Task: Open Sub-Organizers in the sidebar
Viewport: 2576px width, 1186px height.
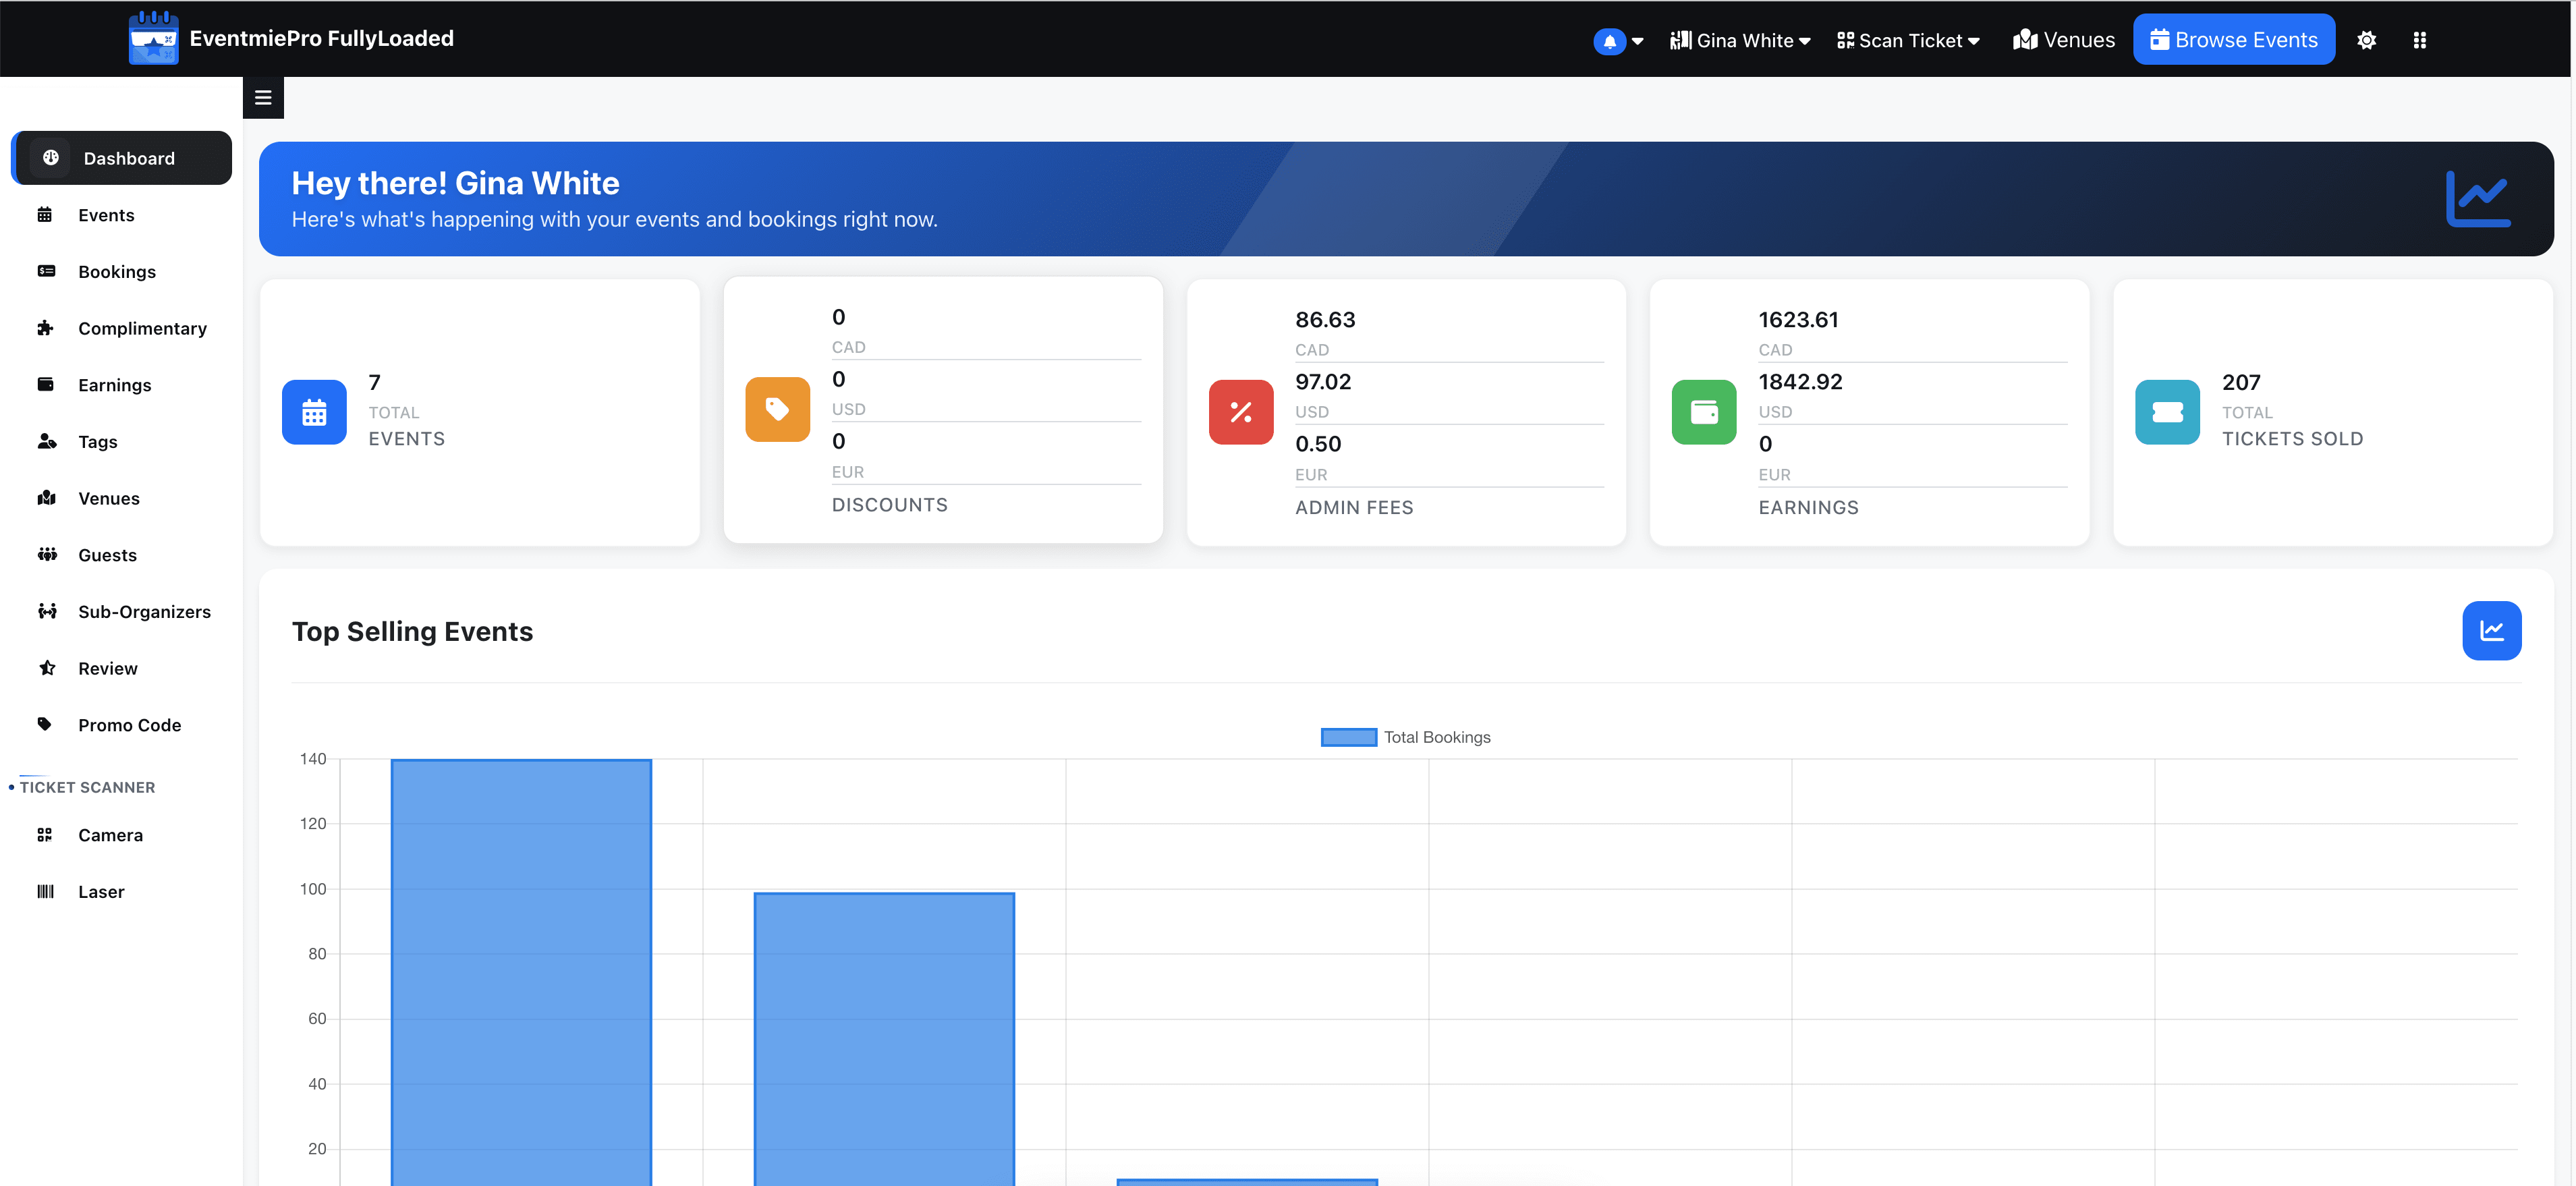Action: click(122, 612)
